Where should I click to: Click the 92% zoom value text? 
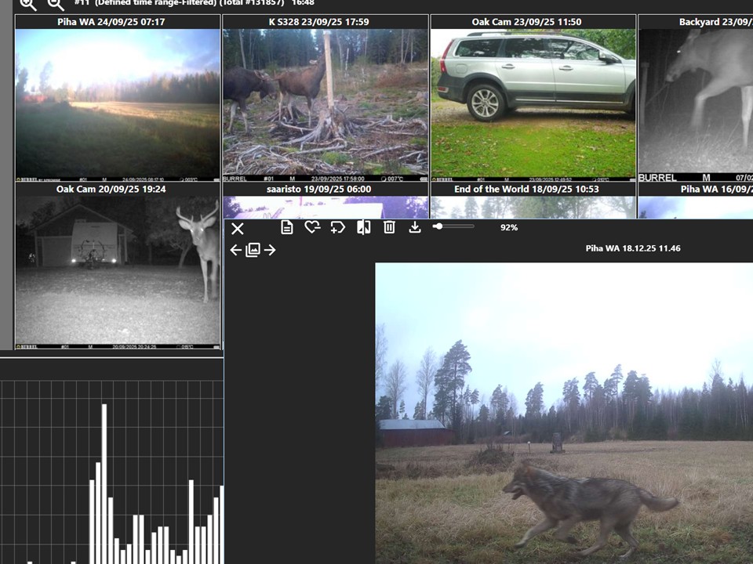(509, 227)
